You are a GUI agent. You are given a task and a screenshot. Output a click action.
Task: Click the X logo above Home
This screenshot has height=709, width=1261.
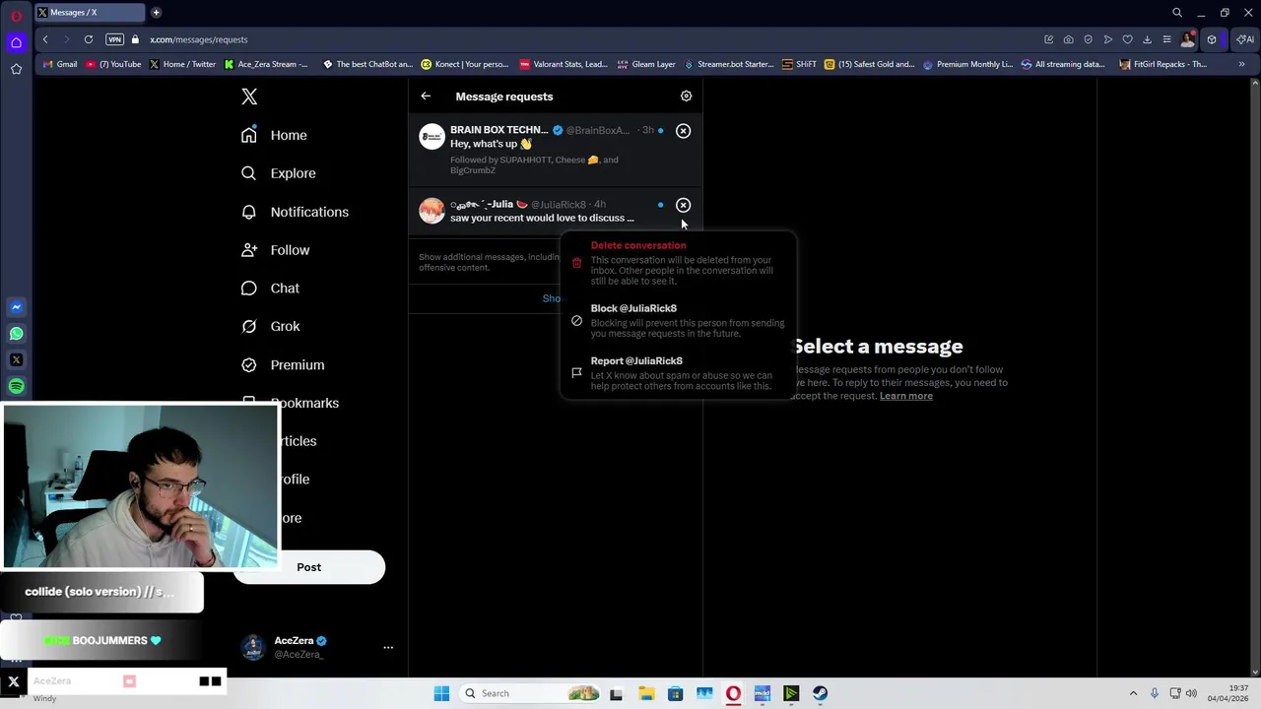[249, 97]
